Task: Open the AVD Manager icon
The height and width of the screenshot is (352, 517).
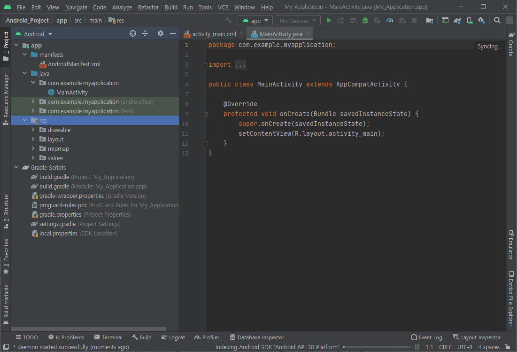Action: coord(470,21)
